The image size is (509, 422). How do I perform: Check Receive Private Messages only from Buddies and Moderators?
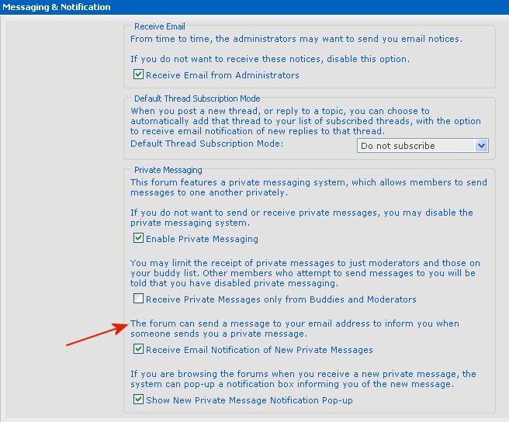(138, 299)
